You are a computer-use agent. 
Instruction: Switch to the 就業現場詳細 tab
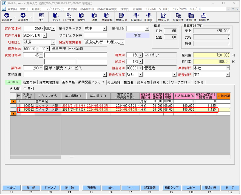click(49, 82)
